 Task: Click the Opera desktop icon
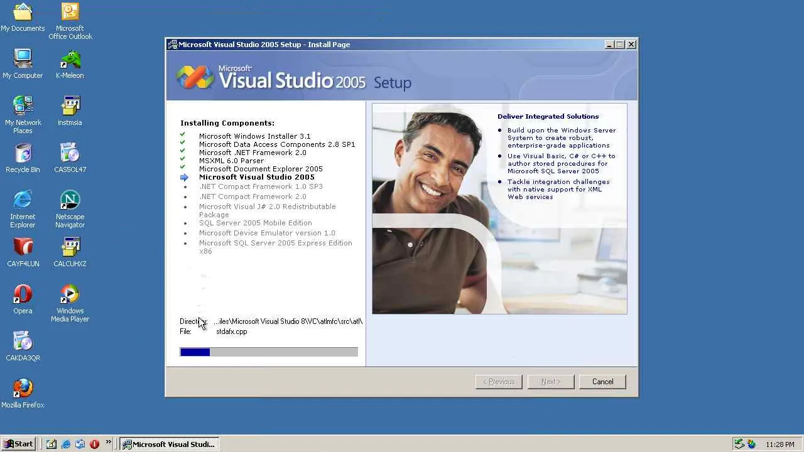[x=23, y=300]
